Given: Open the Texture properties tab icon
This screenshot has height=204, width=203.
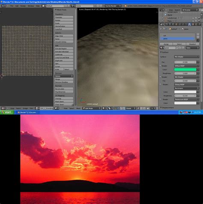Looking at the screenshot, I should tap(193, 24).
